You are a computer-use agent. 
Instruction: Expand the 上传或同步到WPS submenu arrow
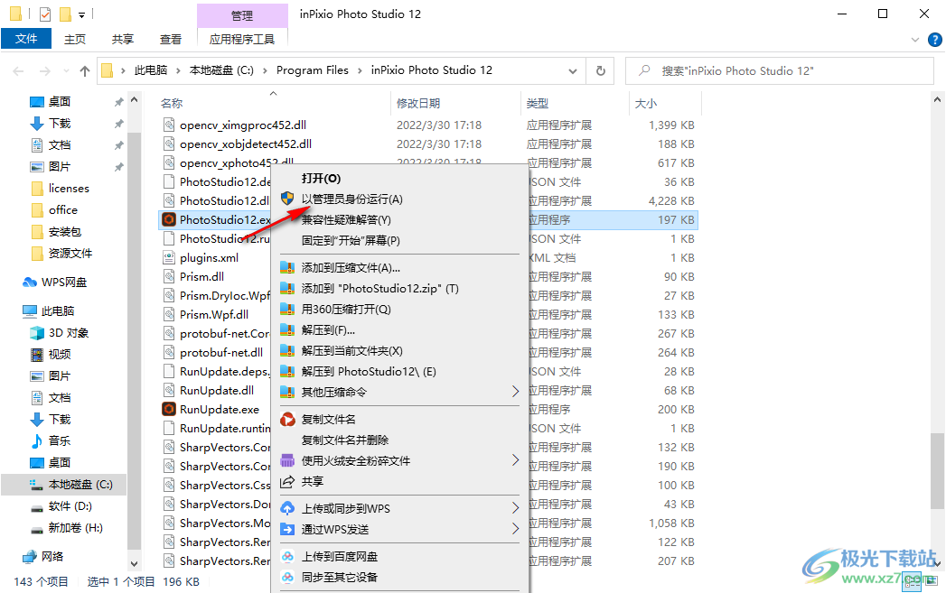pyautogui.click(x=515, y=509)
